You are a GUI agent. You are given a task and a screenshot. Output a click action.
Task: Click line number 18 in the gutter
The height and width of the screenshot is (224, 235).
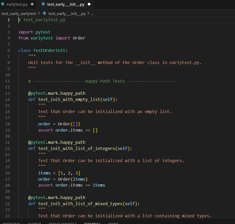[x=7, y=124]
